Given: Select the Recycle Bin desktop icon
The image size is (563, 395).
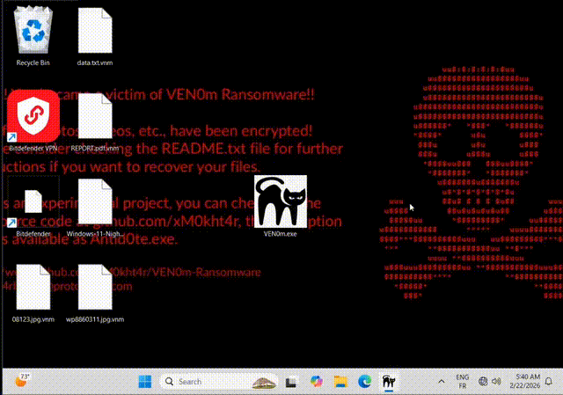Looking at the screenshot, I should tap(33, 33).
